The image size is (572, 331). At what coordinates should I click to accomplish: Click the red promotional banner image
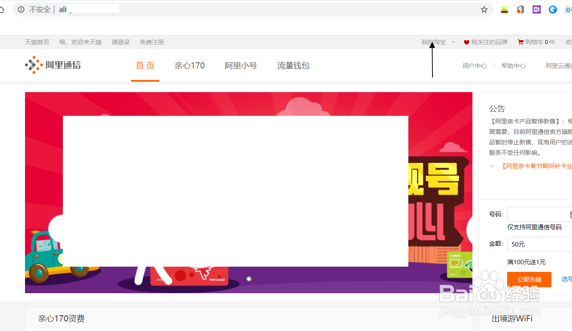(249, 193)
